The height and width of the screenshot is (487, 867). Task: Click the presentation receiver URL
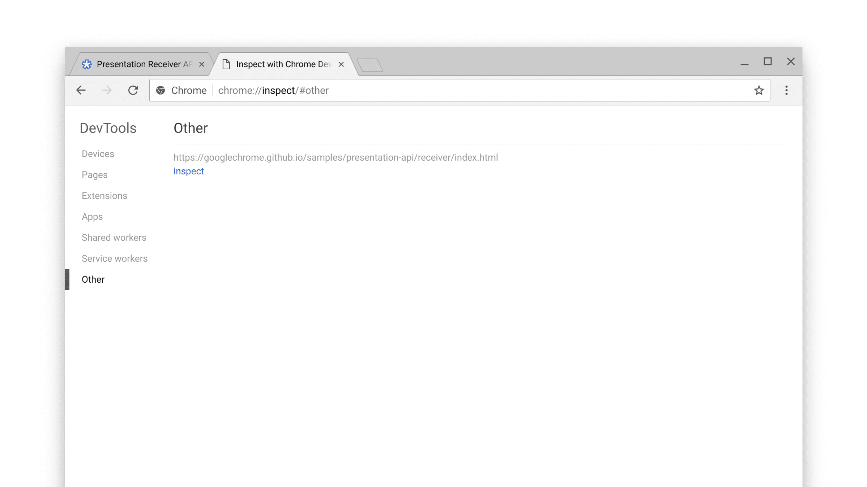pyautogui.click(x=335, y=157)
